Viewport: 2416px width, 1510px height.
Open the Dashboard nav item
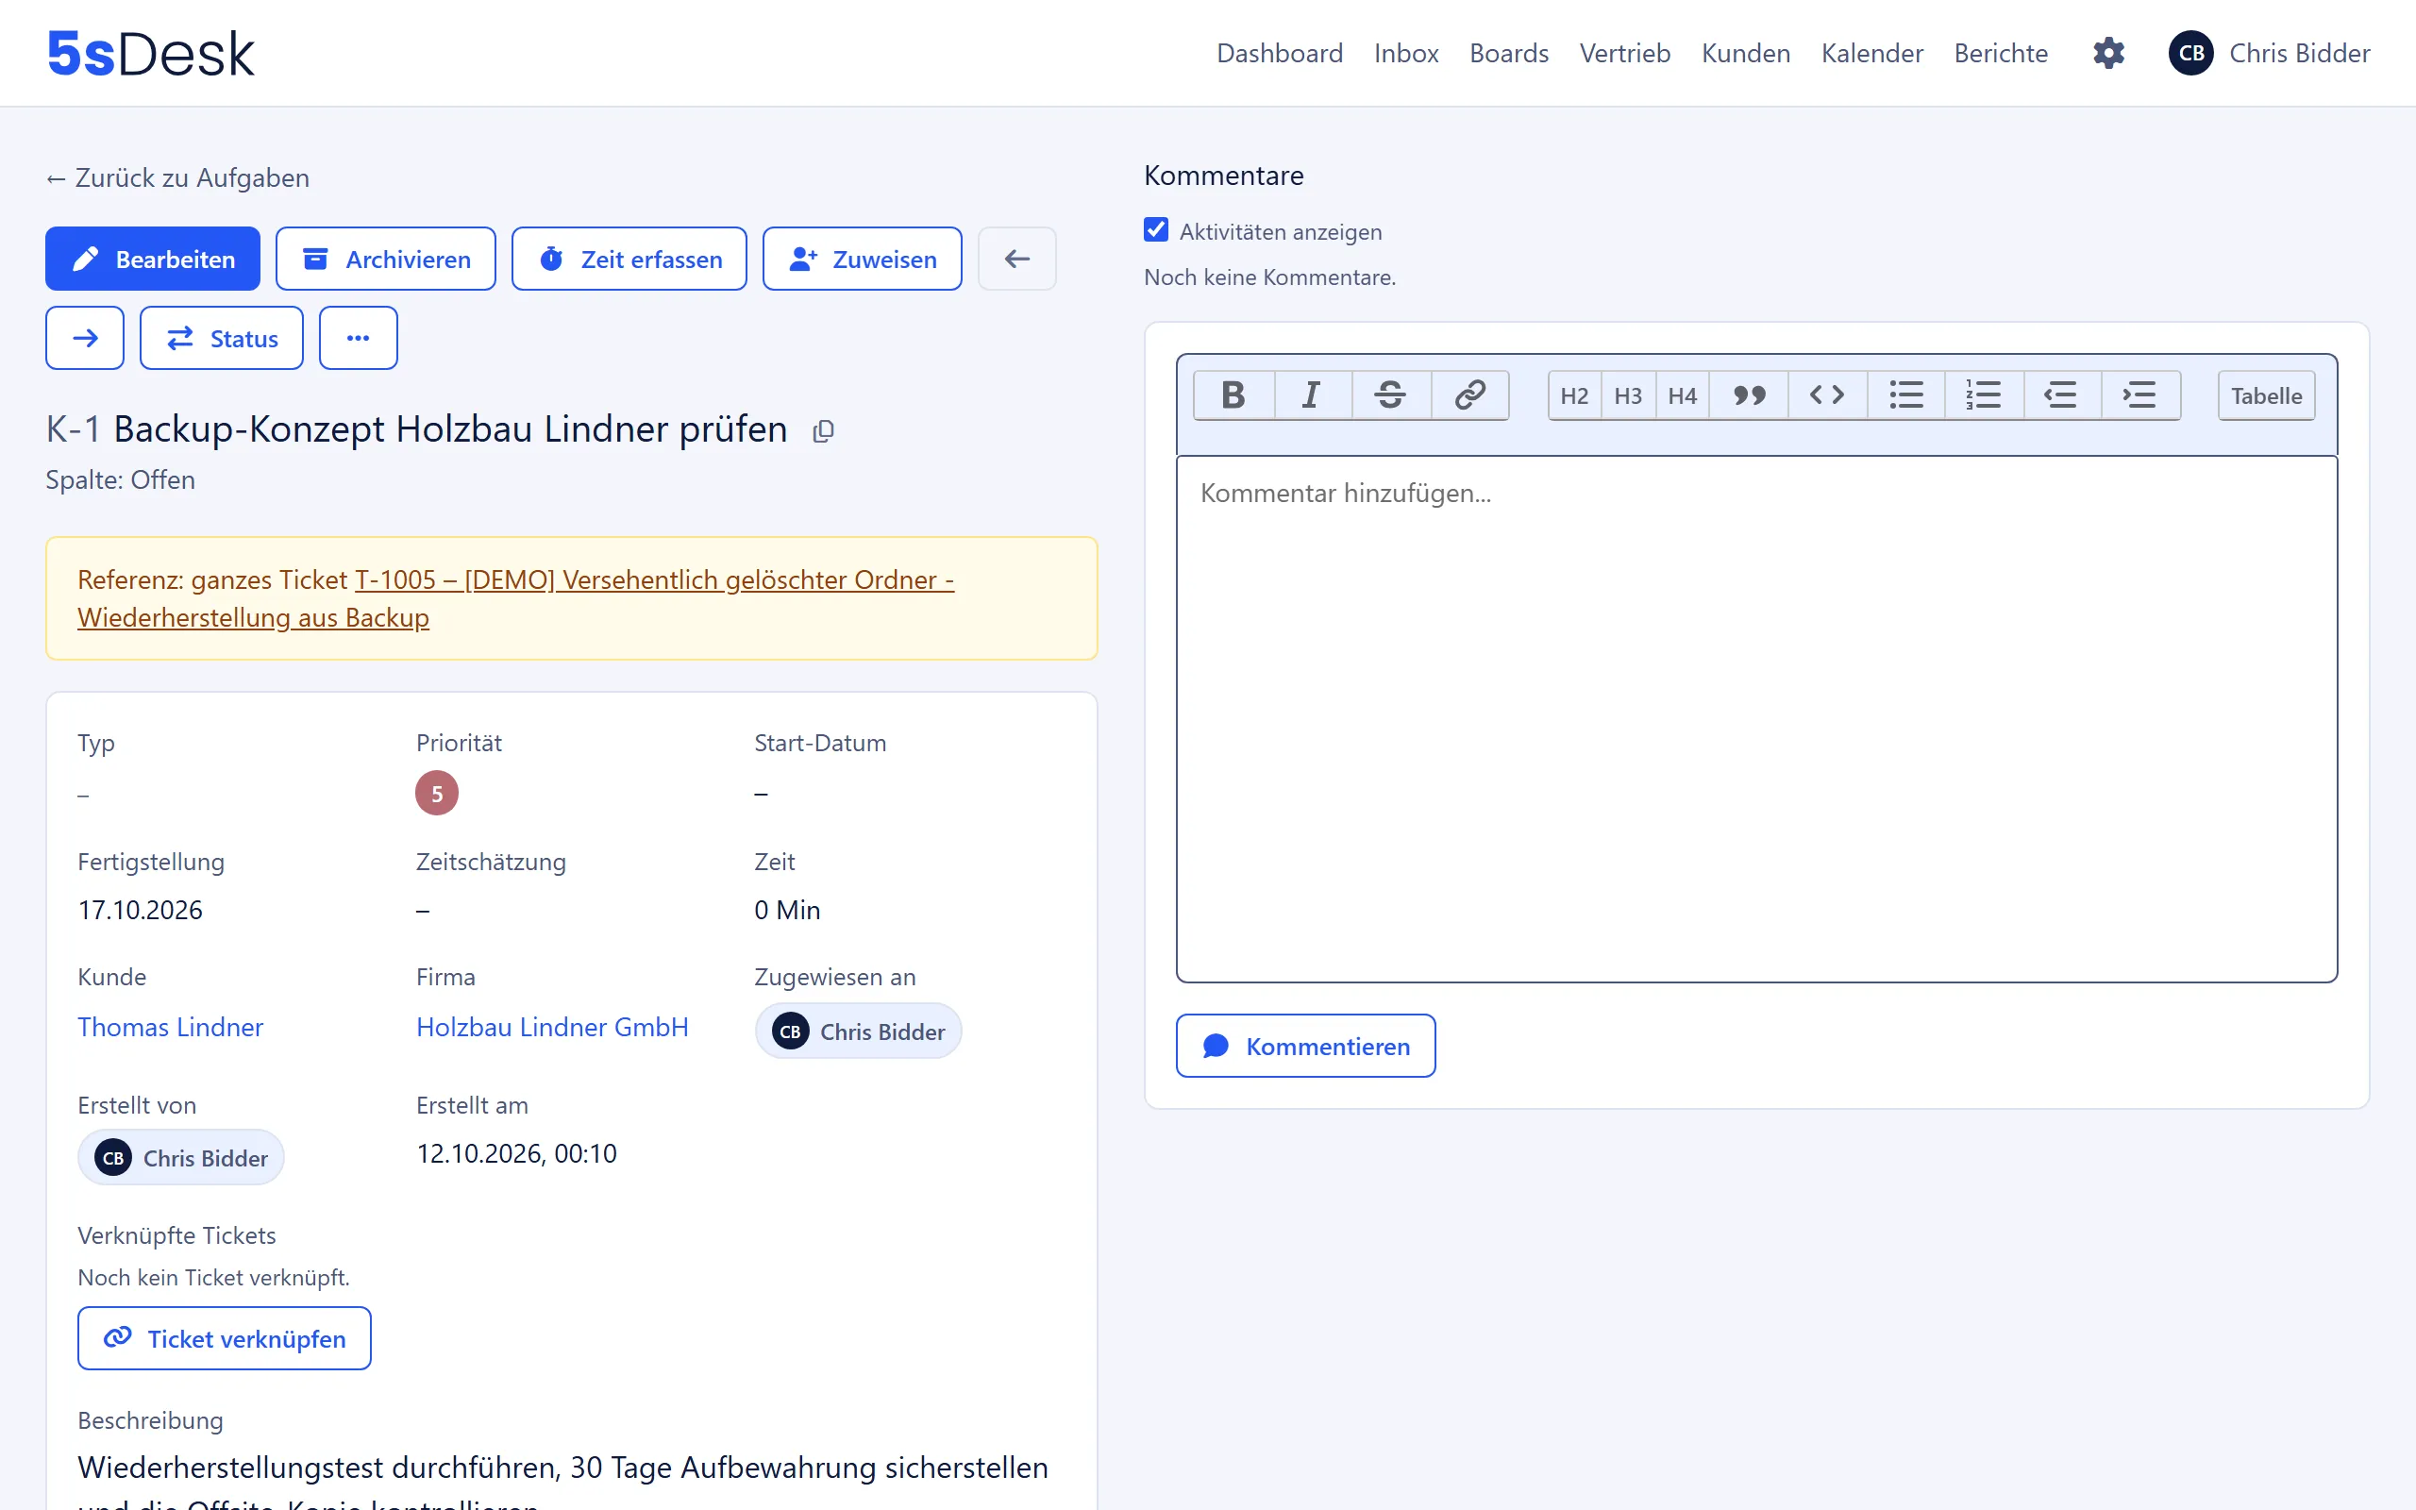tap(1279, 53)
